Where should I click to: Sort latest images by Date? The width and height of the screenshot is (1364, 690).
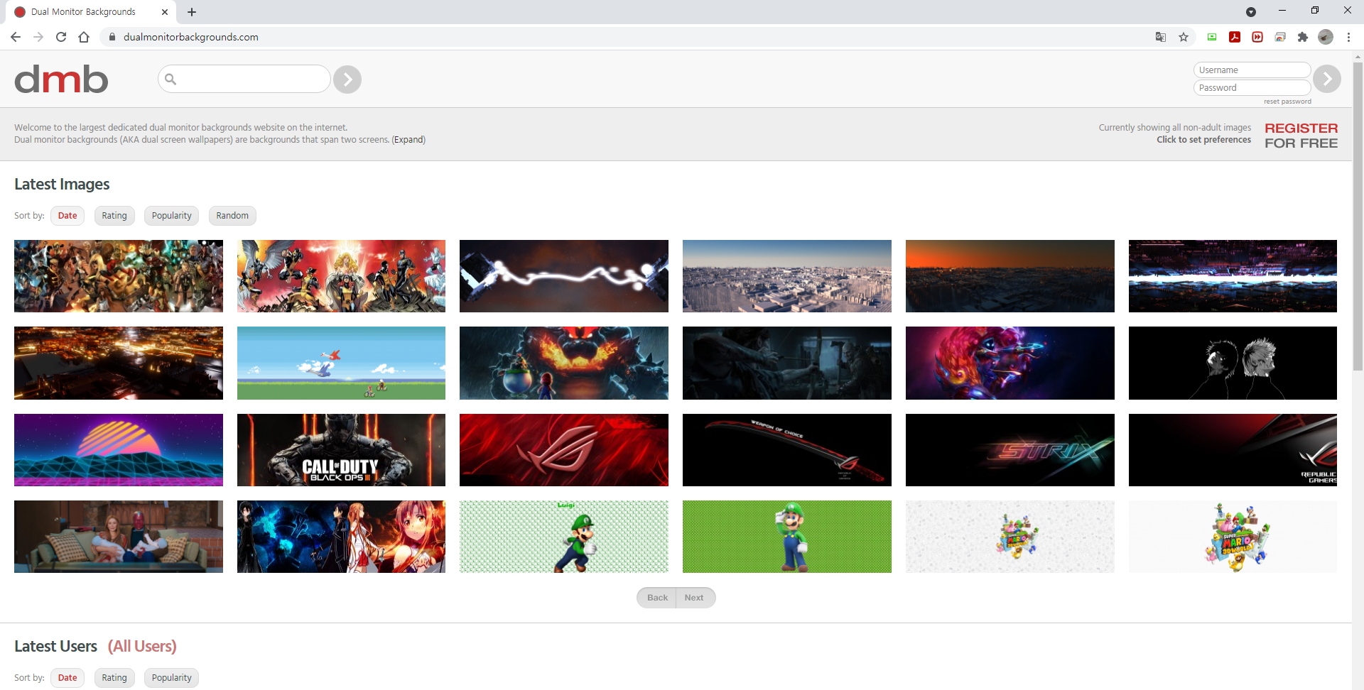67,216
